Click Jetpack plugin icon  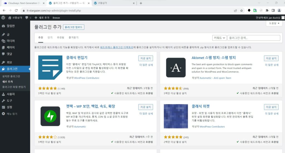pyautogui.click(x=50, y=116)
